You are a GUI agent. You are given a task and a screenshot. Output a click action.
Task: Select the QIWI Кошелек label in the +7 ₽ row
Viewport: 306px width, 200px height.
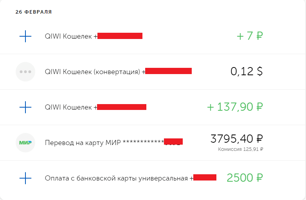pos(68,36)
